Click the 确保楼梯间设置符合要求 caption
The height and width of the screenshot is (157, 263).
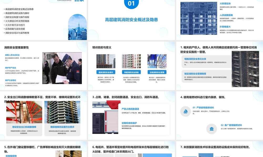point(62,127)
